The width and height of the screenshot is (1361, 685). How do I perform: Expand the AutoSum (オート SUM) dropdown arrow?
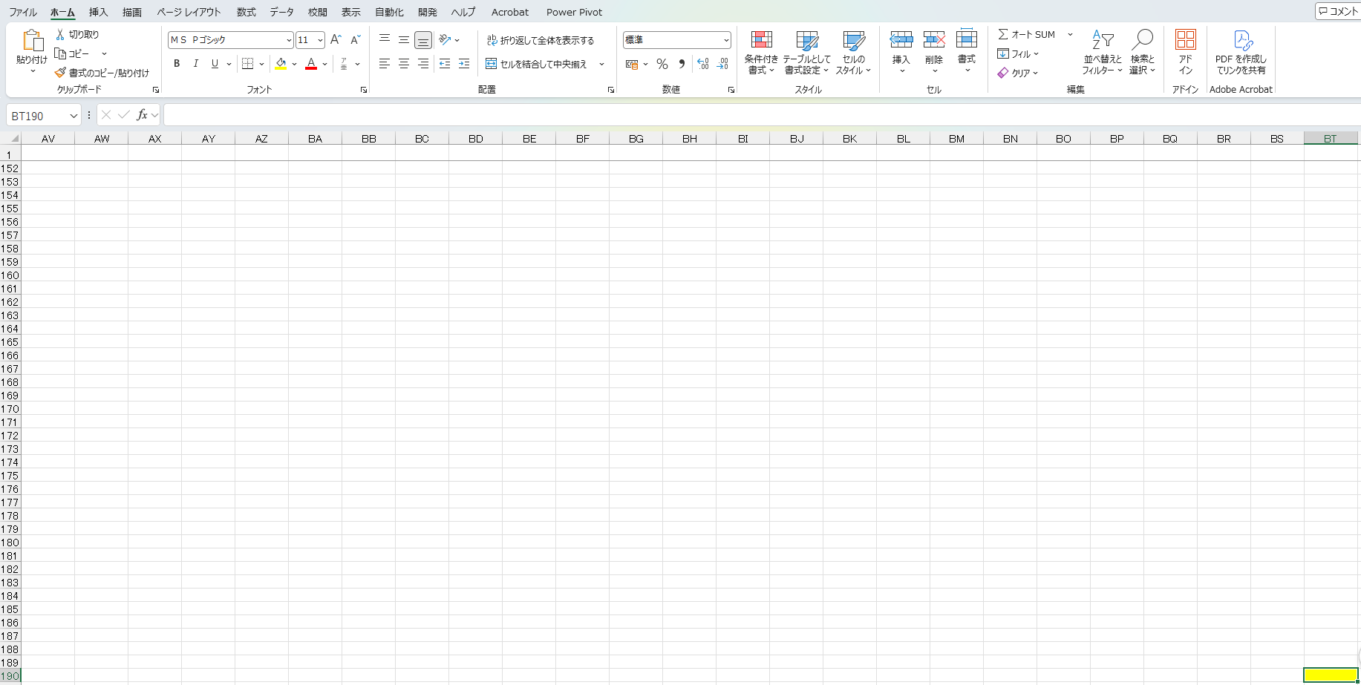coord(1070,34)
